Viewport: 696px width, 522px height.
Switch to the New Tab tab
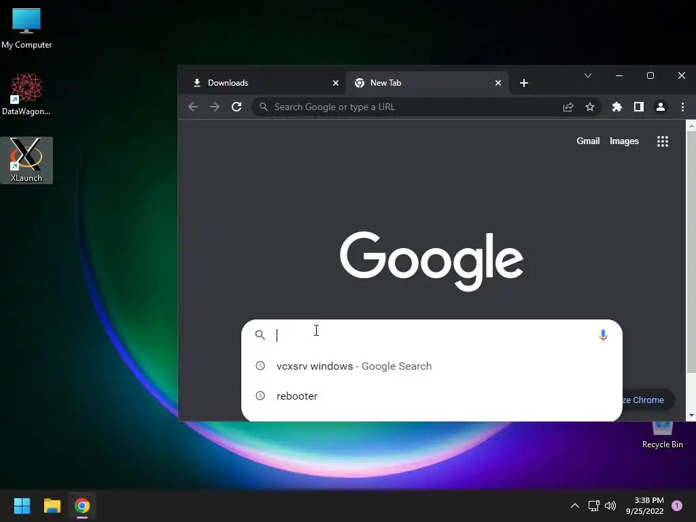pyautogui.click(x=427, y=83)
